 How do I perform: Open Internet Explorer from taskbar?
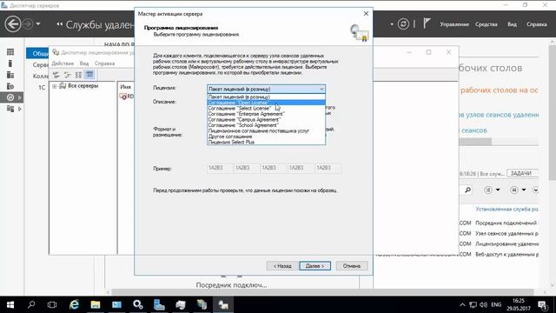pos(74,304)
